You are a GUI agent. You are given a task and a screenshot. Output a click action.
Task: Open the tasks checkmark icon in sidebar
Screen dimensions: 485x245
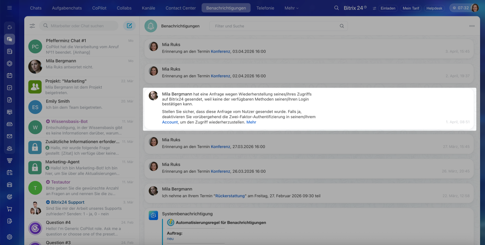pos(9,87)
